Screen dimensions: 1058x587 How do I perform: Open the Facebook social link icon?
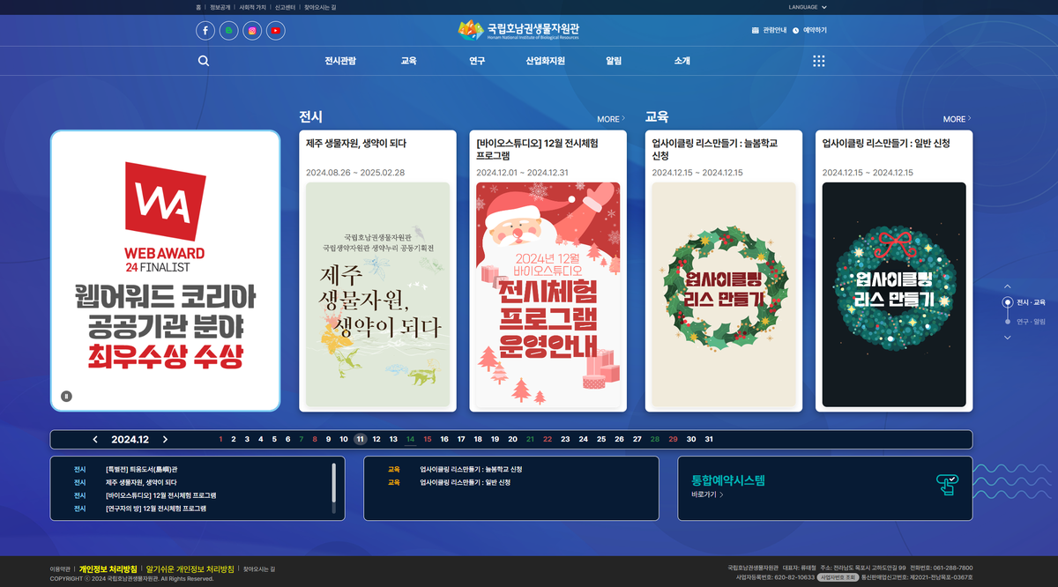tap(205, 31)
